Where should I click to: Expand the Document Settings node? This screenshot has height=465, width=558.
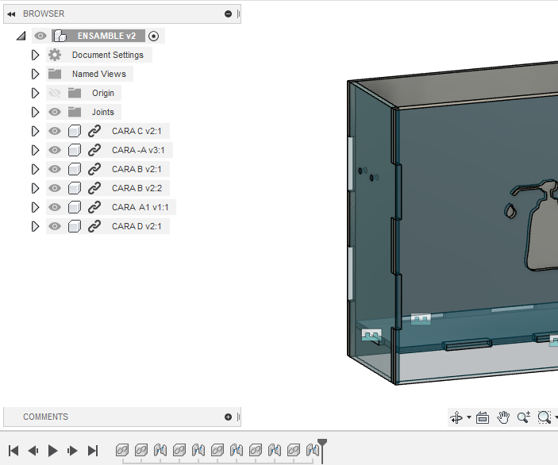click(x=35, y=55)
